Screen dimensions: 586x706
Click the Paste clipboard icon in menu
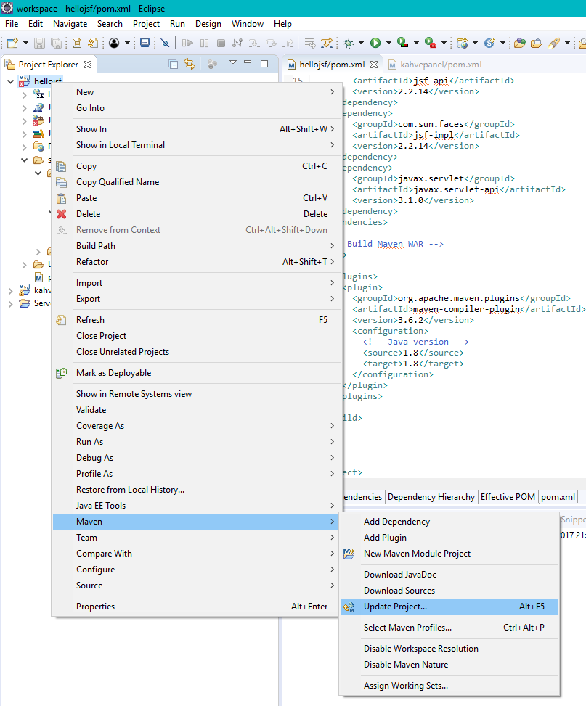(x=61, y=198)
